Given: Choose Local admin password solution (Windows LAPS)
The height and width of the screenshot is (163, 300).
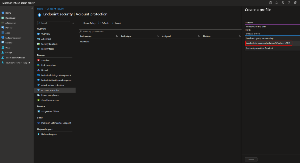Looking at the screenshot, I should coord(268,43).
